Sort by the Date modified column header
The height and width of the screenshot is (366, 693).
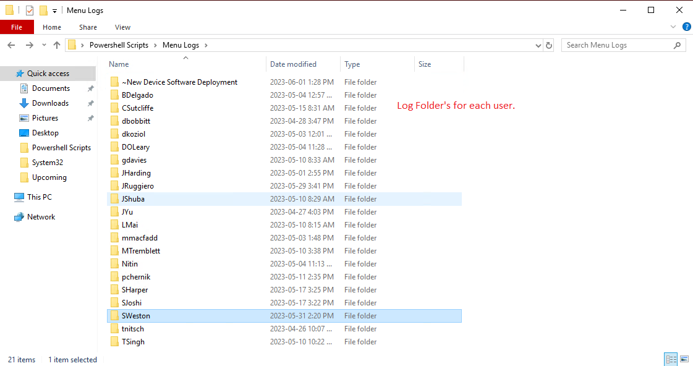tap(294, 64)
